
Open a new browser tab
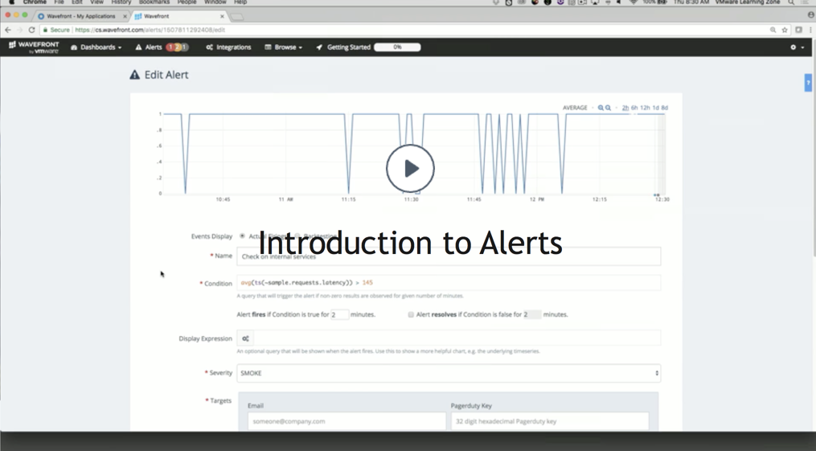[237, 17]
